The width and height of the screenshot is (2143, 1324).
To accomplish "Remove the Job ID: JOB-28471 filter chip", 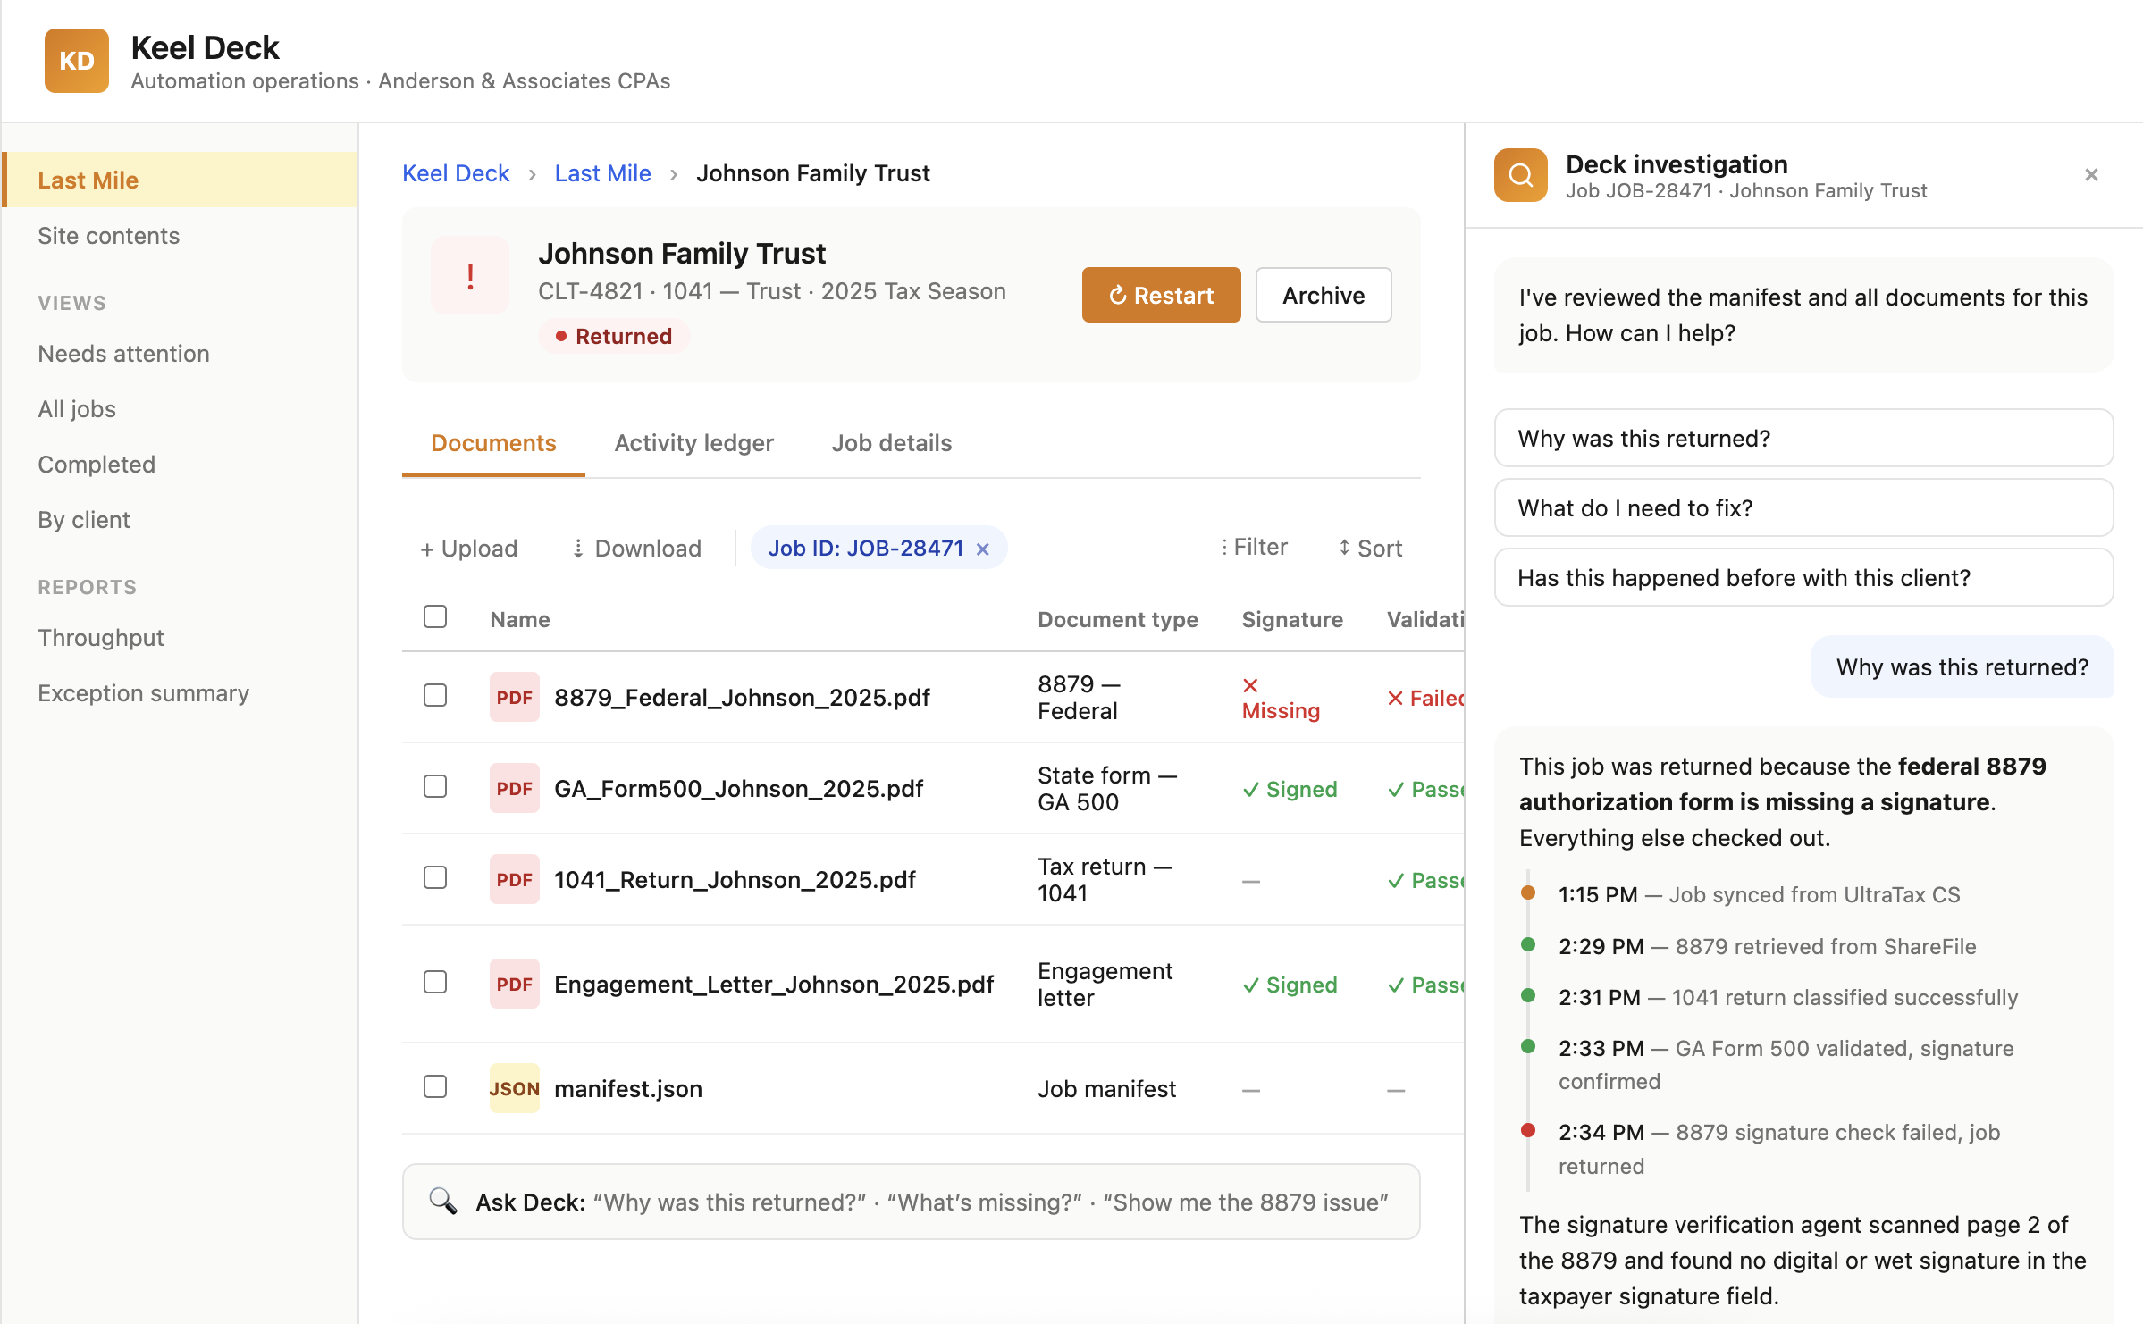I will click(x=983, y=549).
